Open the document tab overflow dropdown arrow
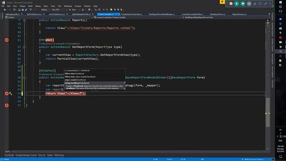 (x=269, y=14)
